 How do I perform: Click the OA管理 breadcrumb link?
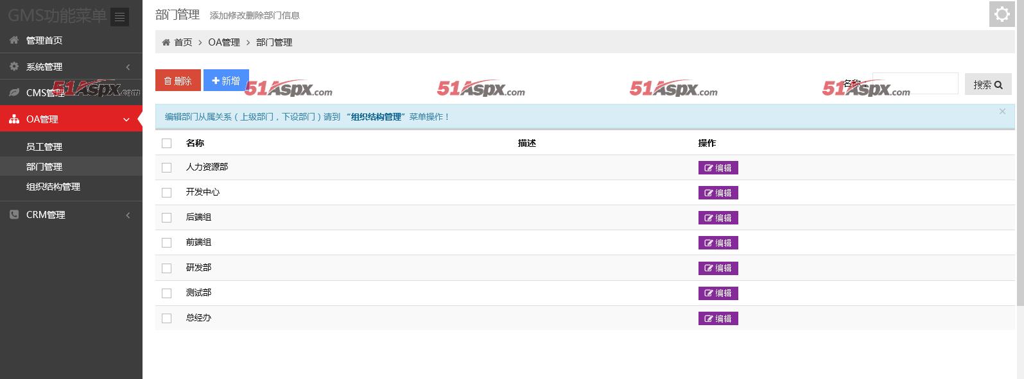click(224, 42)
